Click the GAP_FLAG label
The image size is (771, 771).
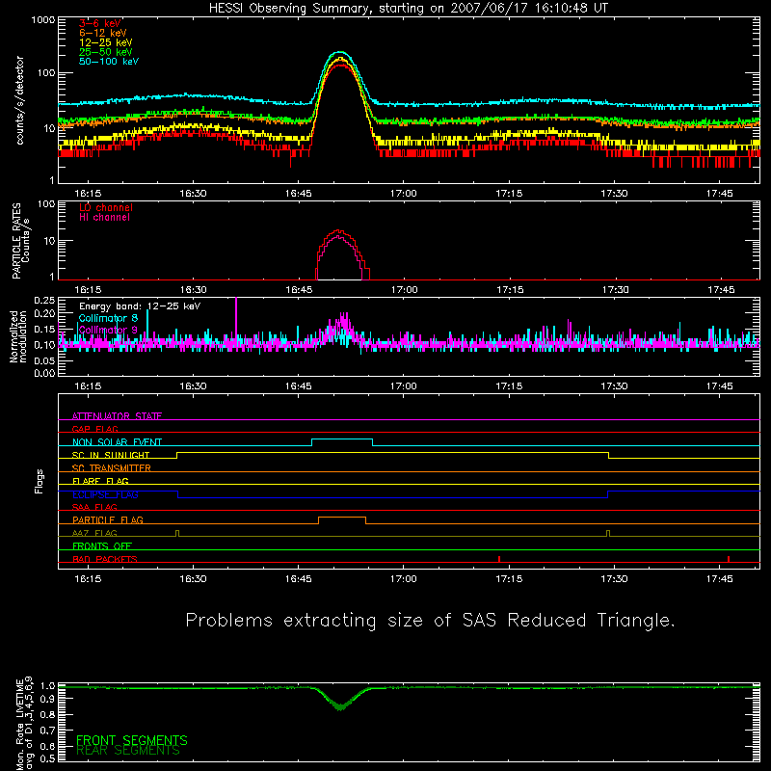(94, 429)
